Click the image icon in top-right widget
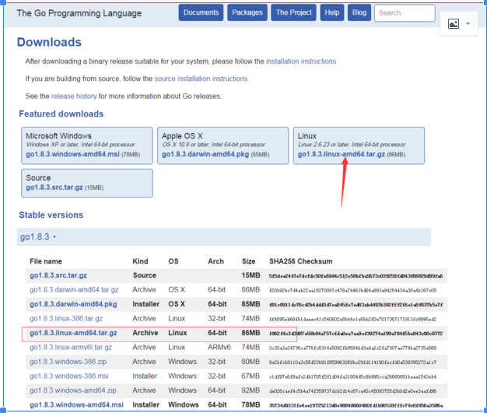 [x=453, y=24]
